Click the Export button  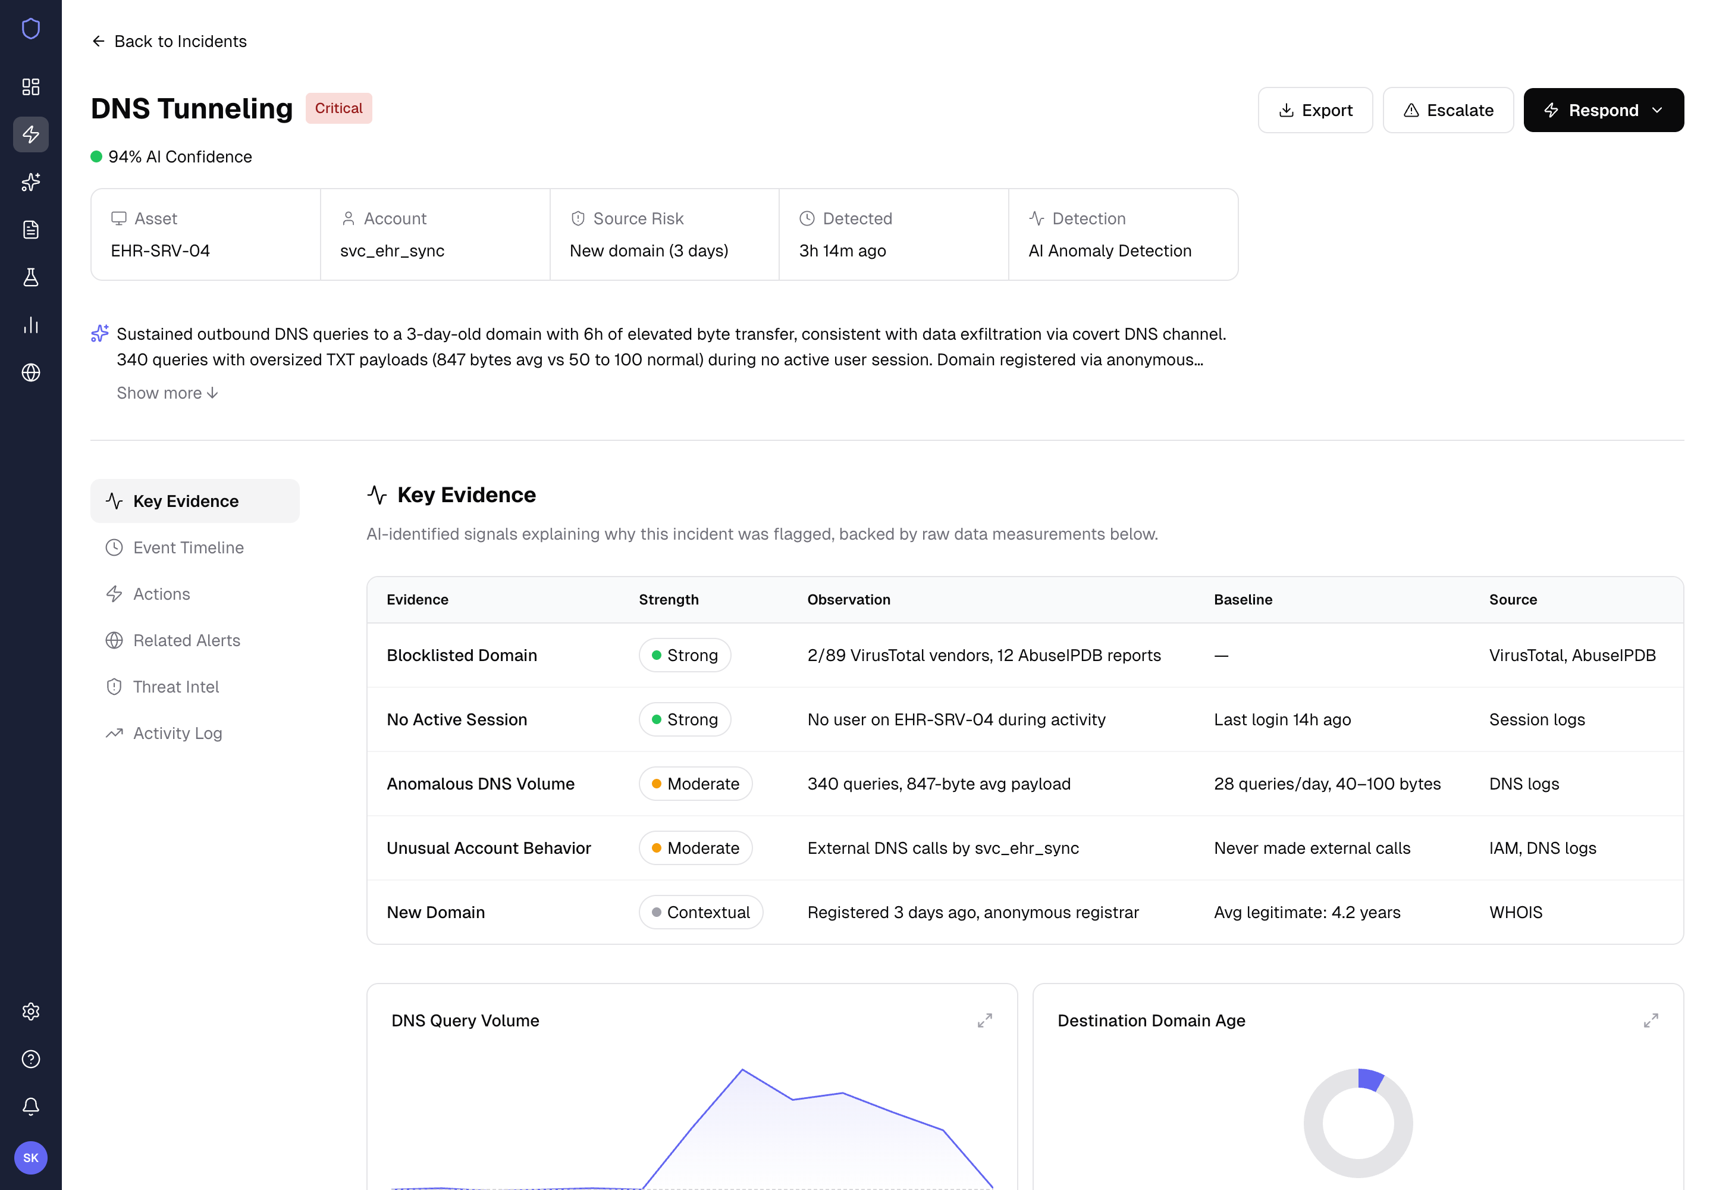click(x=1315, y=110)
